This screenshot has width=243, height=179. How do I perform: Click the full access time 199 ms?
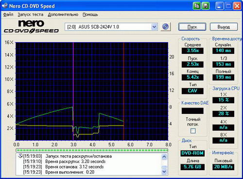[224, 77]
